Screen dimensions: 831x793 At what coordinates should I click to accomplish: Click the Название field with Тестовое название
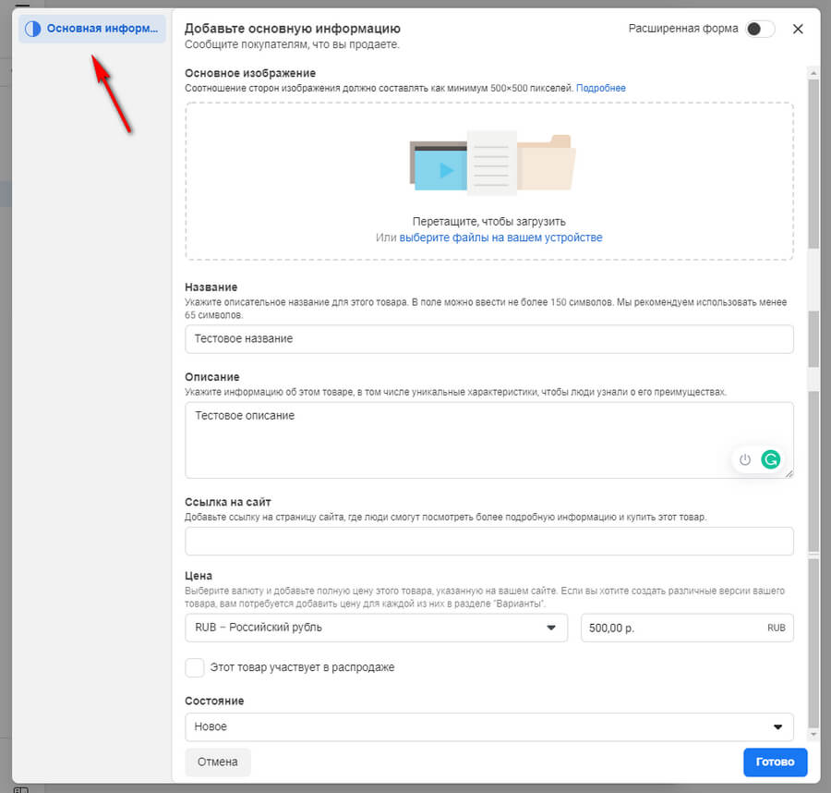(x=488, y=339)
